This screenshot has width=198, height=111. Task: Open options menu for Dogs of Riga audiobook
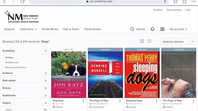click(120, 101)
